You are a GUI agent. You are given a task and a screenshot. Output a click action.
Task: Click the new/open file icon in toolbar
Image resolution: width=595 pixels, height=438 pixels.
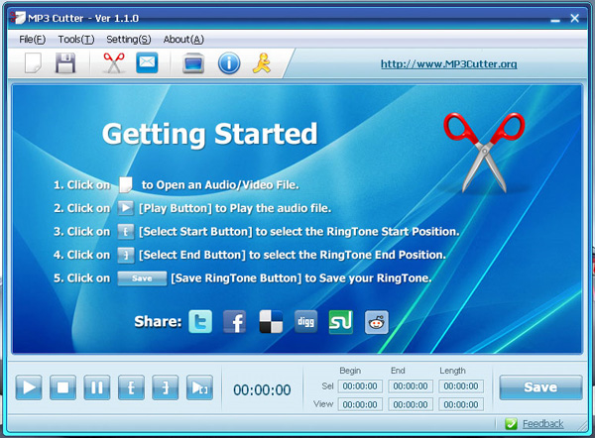click(33, 62)
